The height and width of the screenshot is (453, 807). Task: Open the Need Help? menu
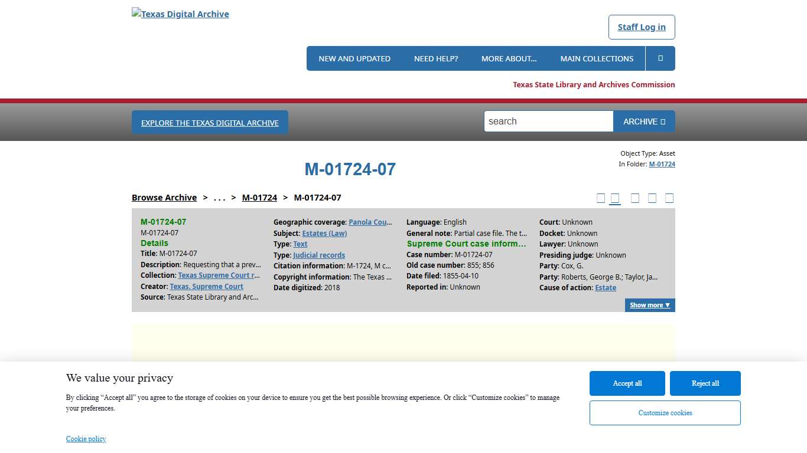435,58
